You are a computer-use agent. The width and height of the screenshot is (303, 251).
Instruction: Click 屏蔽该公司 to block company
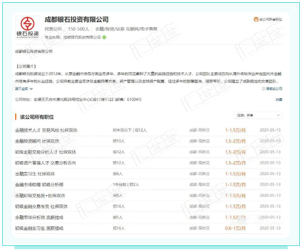272,89
